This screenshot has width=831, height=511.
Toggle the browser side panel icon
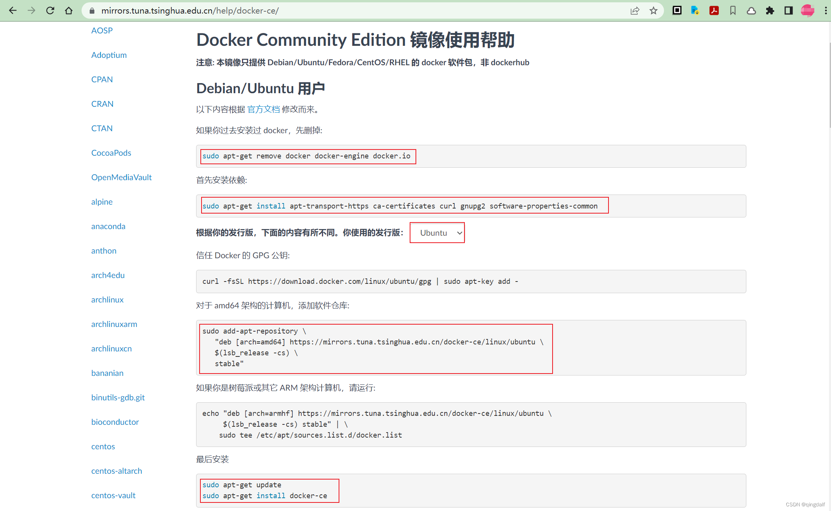[788, 10]
